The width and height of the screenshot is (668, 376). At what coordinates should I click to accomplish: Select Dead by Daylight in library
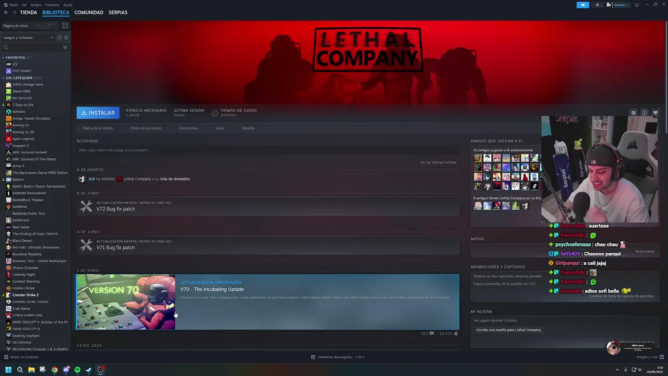(26, 335)
